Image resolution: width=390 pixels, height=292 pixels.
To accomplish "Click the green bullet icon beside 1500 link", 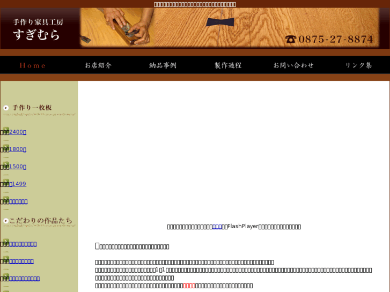I will tap(6, 166).
